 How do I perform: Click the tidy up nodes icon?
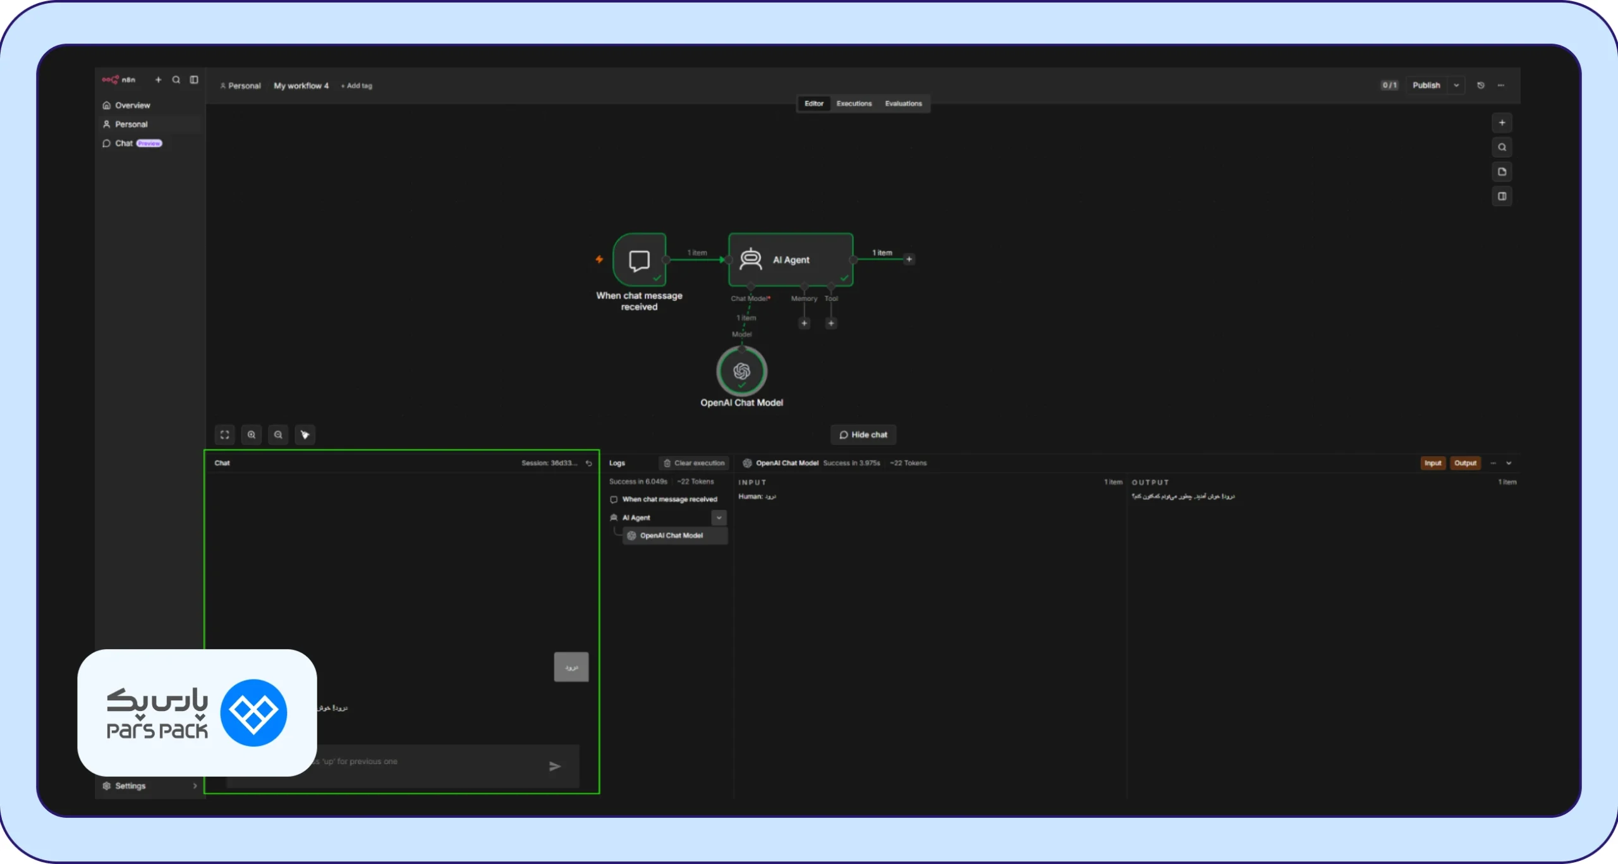[x=305, y=435]
